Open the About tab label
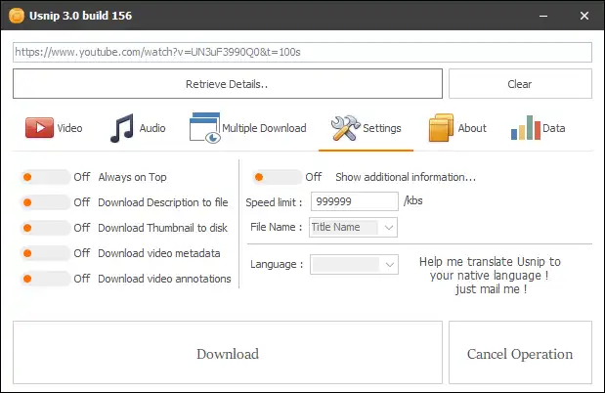Image resolution: width=605 pixels, height=393 pixels. 472,128
